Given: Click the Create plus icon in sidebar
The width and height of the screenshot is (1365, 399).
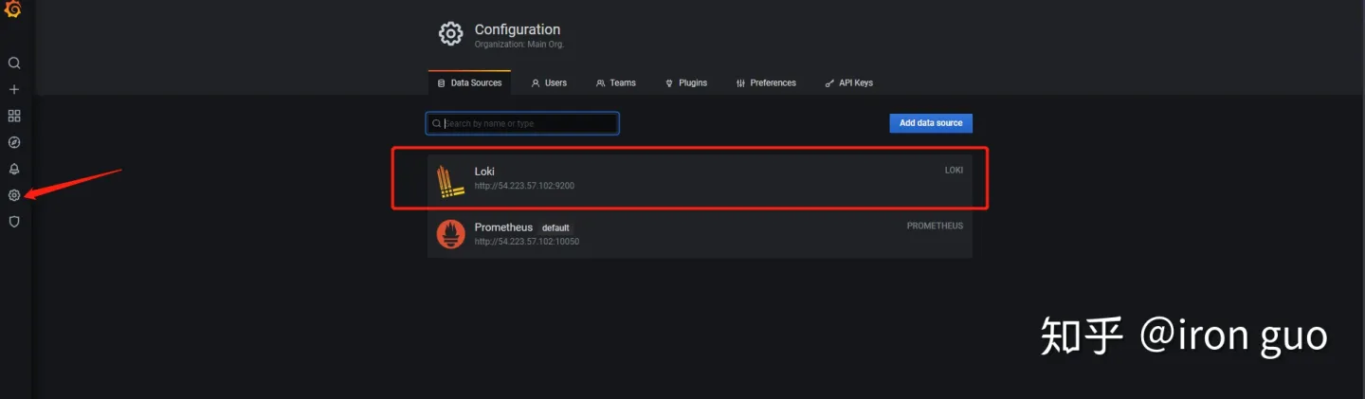Looking at the screenshot, I should (14, 90).
